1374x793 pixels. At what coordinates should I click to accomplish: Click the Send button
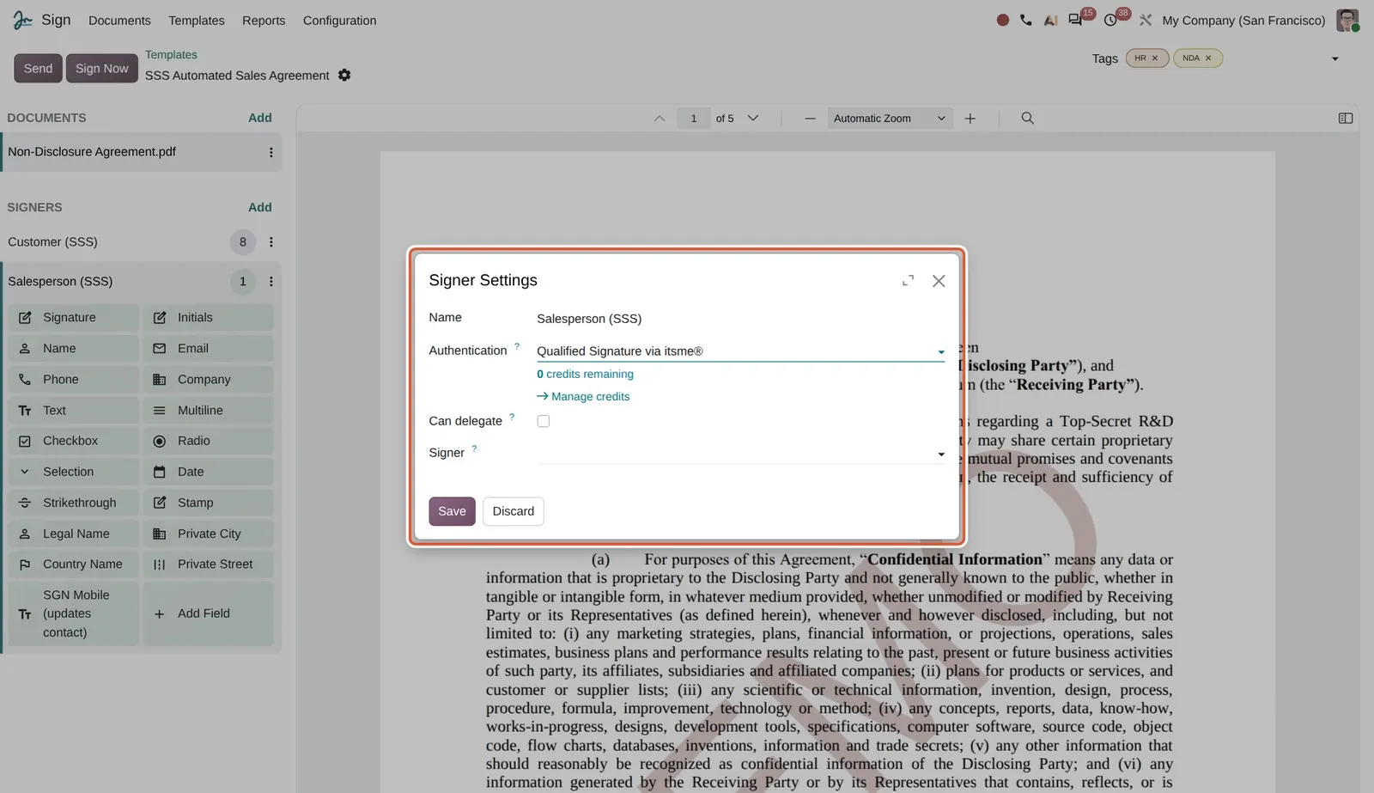point(38,69)
